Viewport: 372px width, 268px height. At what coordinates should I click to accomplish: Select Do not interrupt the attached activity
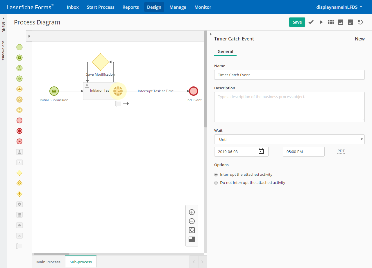216,183
